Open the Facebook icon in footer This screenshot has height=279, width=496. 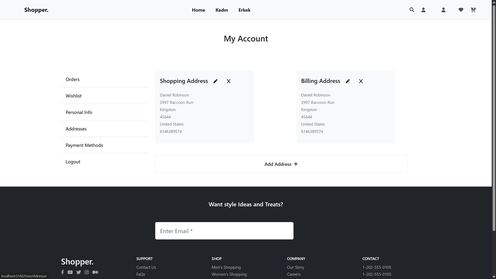click(62, 272)
